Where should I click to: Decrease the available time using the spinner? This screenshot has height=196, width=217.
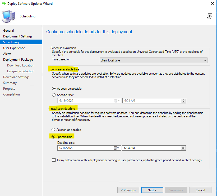pyautogui.click(x=183, y=102)
